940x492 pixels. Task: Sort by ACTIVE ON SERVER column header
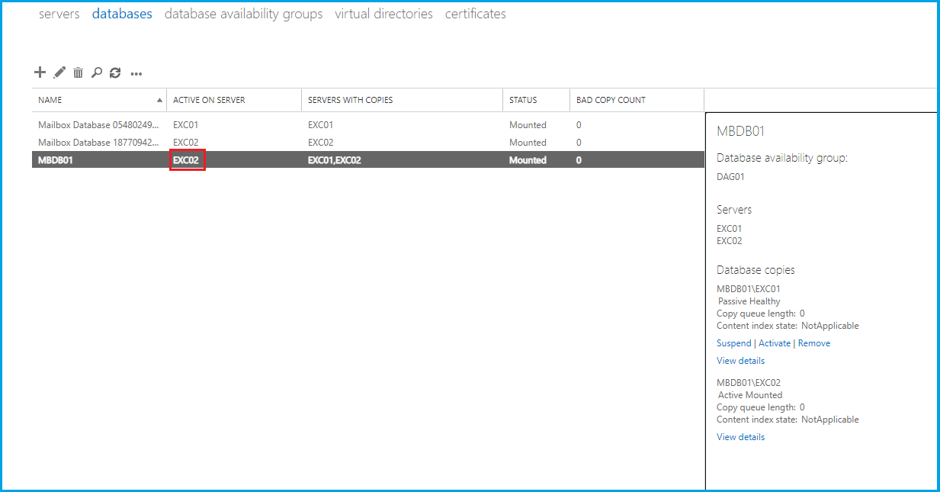click(209, 100)
